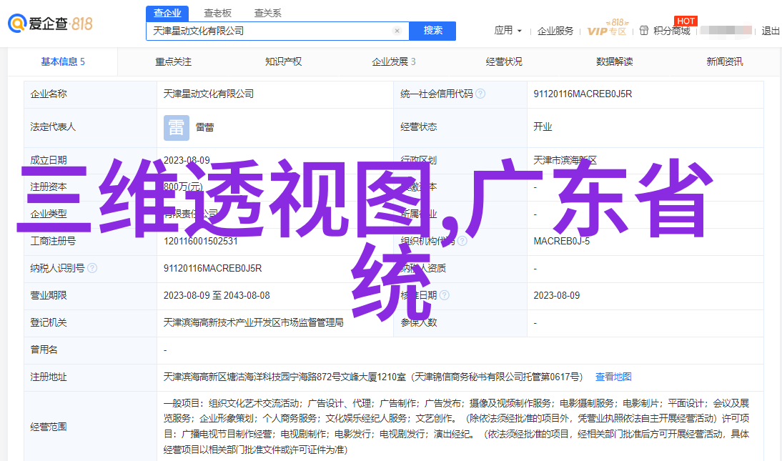The image size is (782, 461).
Task: Click the blurred user account name
Action: click(x=726, y=31)
